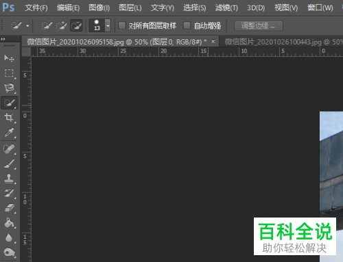Open the 窗口(W) menu

(x=320, y=8)
